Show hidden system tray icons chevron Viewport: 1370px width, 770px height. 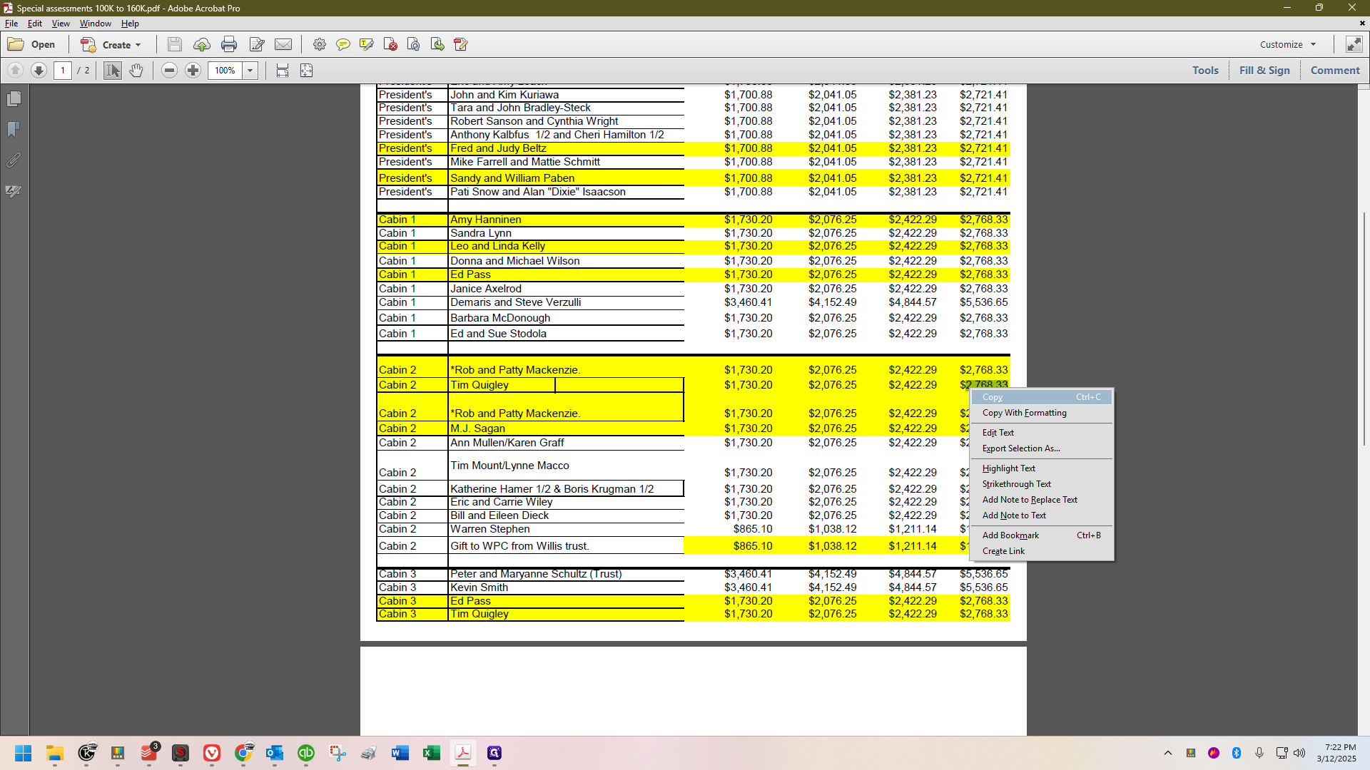(1167, 753)
